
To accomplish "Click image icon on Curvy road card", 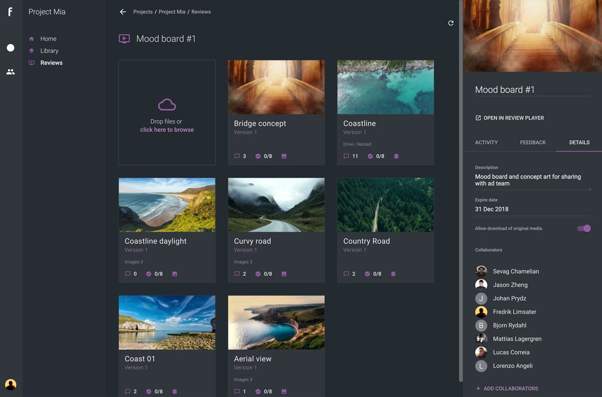I will coord(284,274).
